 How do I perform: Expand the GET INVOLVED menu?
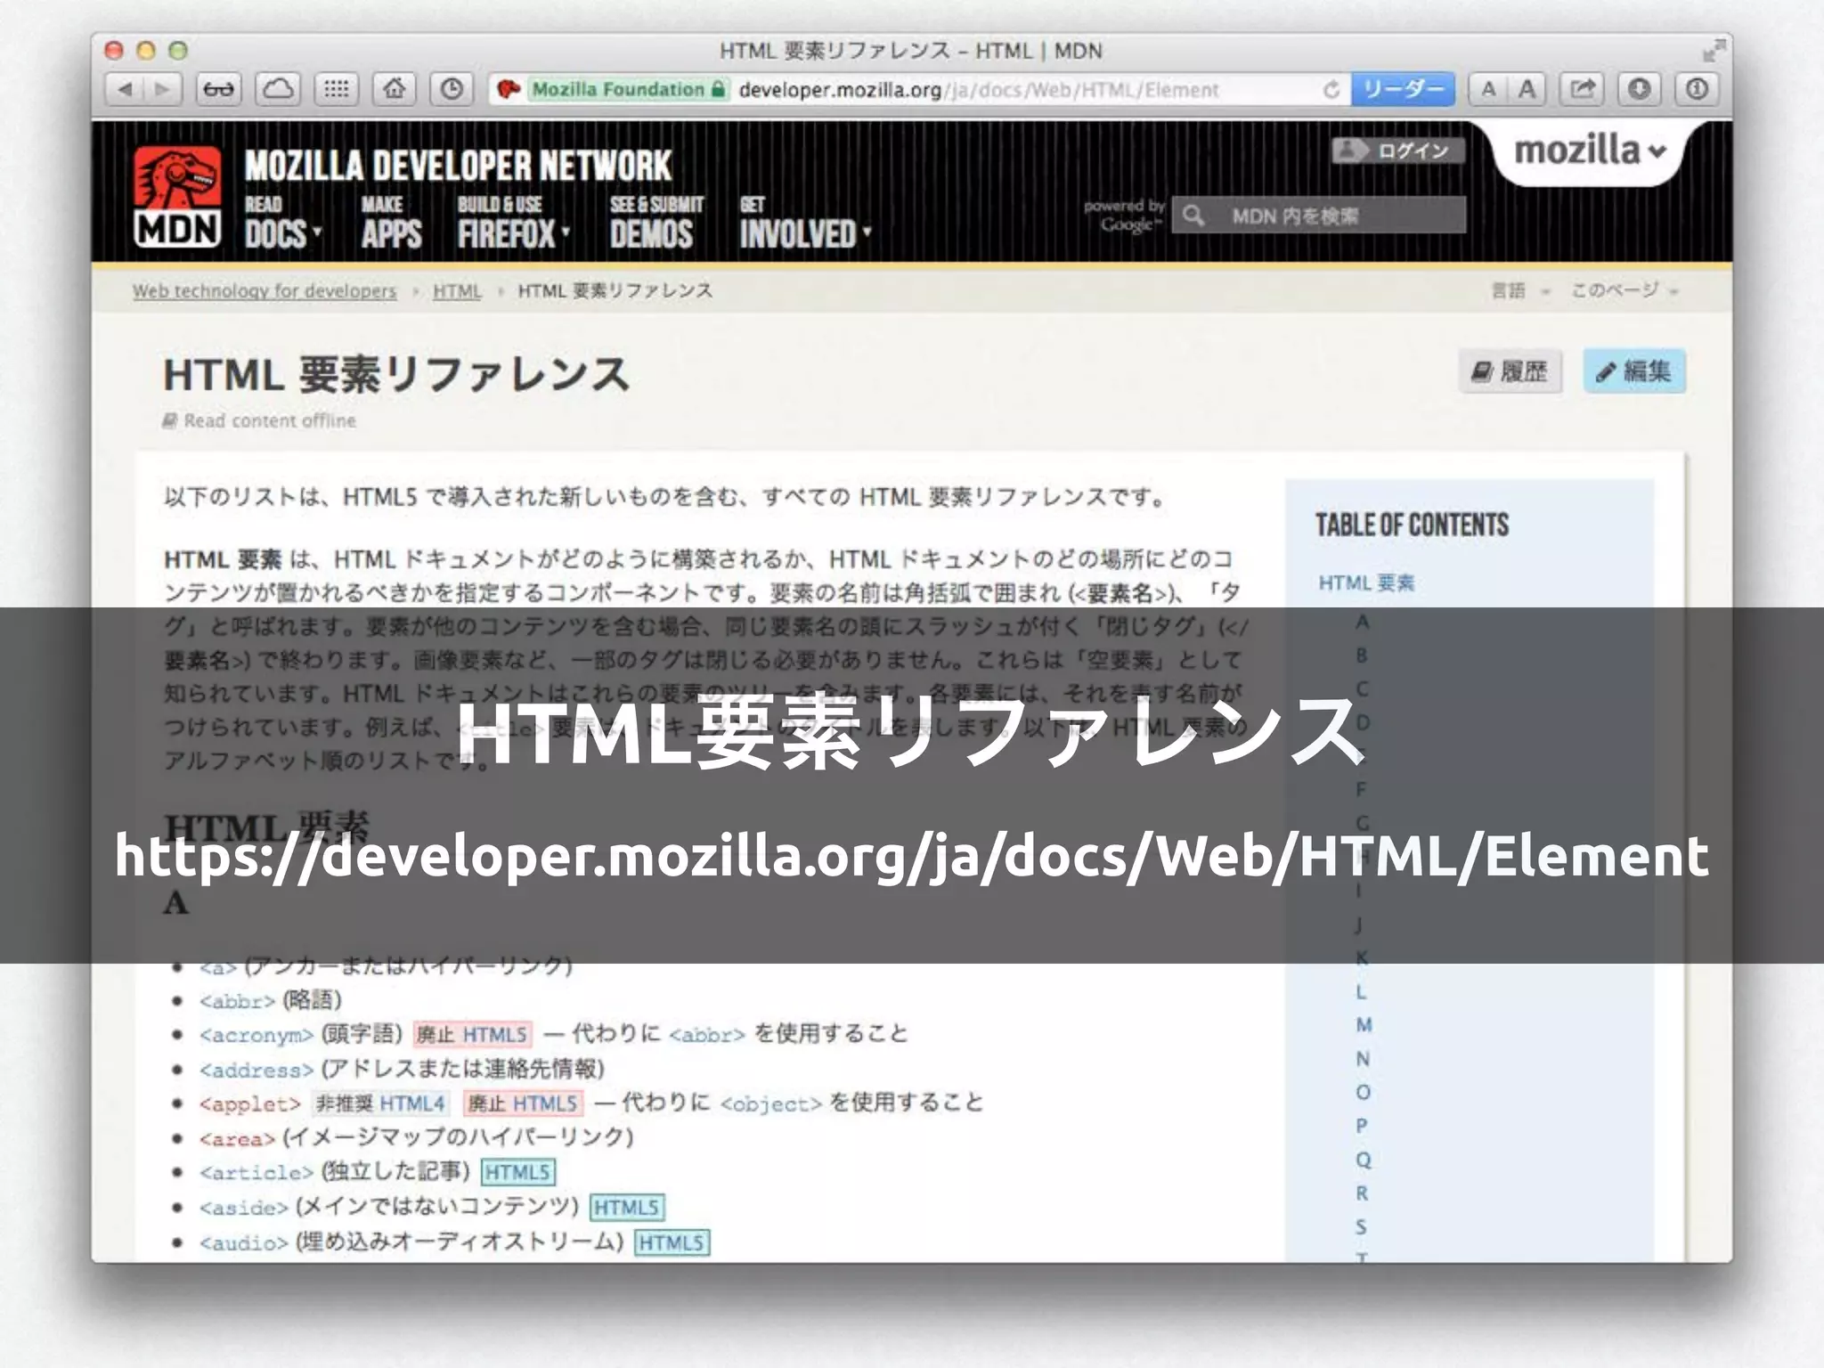(805, 222)
